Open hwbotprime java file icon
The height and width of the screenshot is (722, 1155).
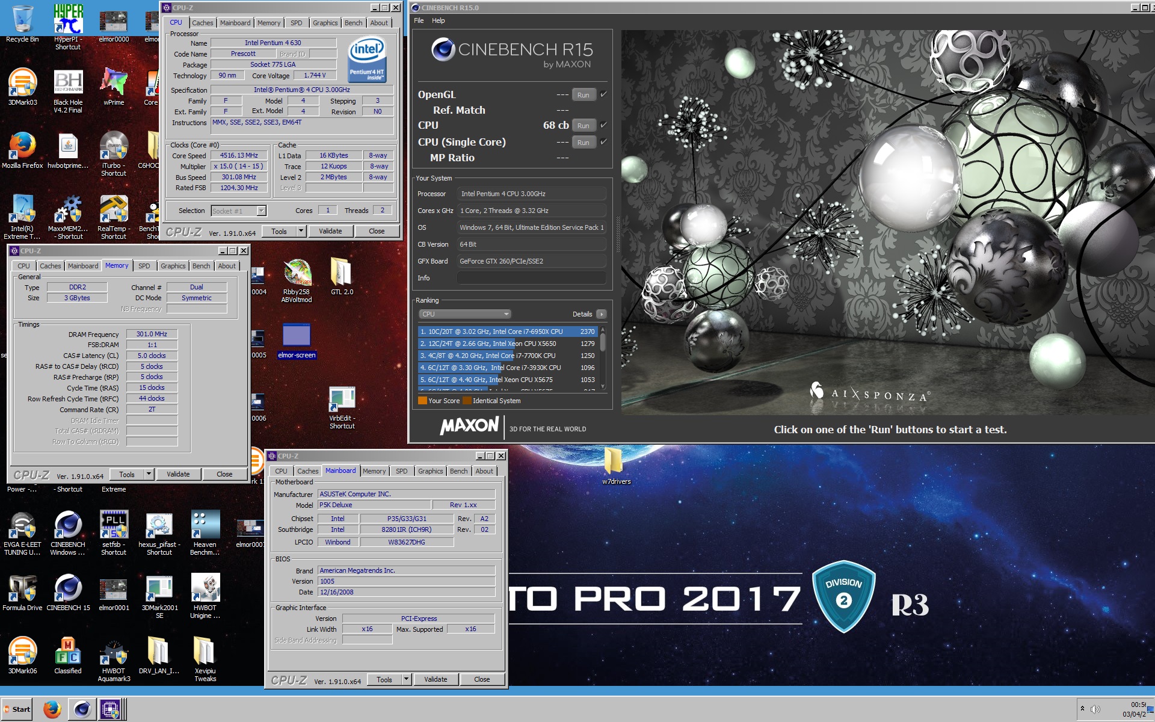coord(68,150)
